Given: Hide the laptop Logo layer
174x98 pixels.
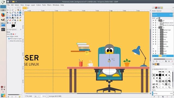Looking at the screenshot, I should 153,30.
